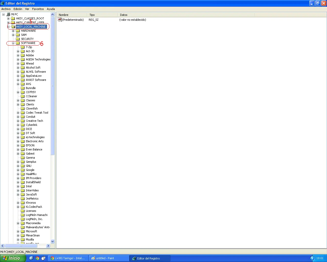The image size is (327, 262).
Task: Collapse the Mi PC root node
Action: pyautogui.click(x=4, y=14)
